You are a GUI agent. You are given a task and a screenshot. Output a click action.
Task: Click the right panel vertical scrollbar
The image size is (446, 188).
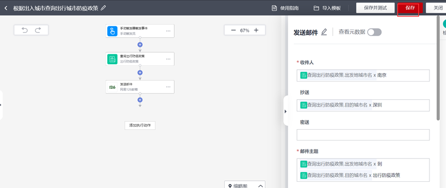click(x=438, y=68)
